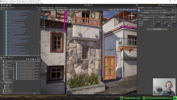
Task: Open the Tag dropdown showing Untagged
Action: pyautogui.click(x=150, y=12)
